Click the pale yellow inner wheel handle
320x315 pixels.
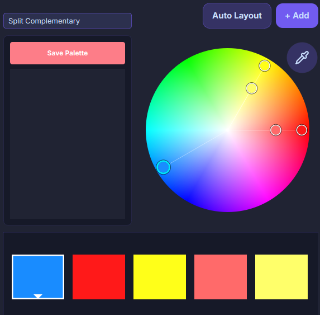(x=252, y=88)
